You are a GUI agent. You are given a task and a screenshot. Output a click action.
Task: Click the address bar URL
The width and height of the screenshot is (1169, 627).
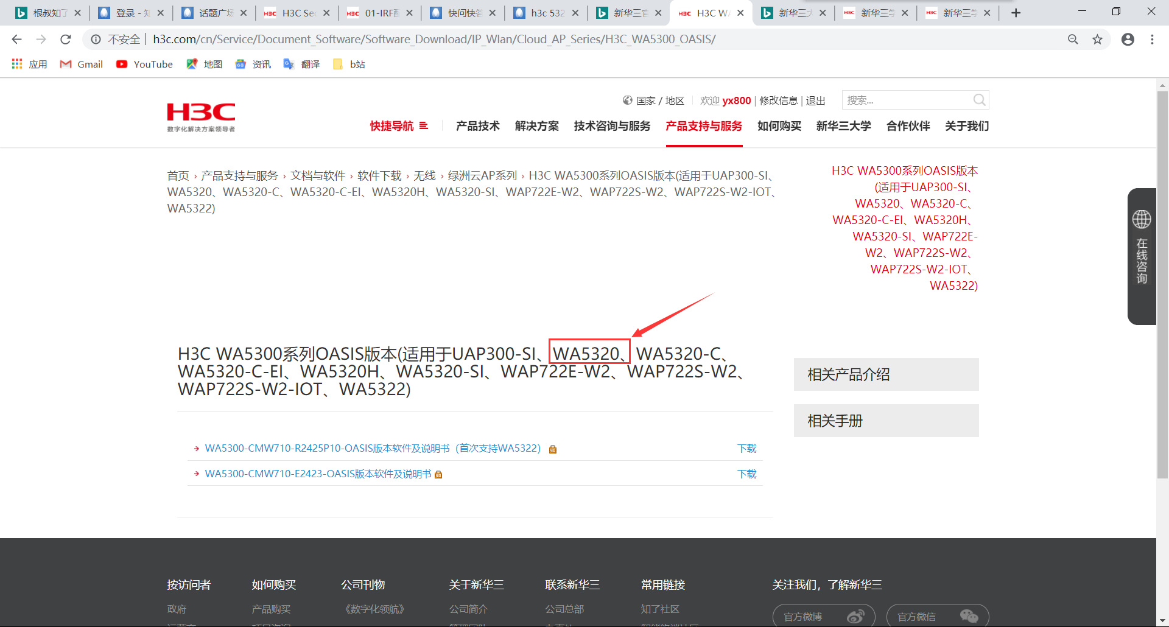tap(434, 40)
